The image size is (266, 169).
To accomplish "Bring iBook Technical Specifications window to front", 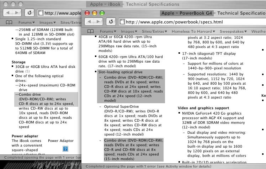I will (134, 4).
